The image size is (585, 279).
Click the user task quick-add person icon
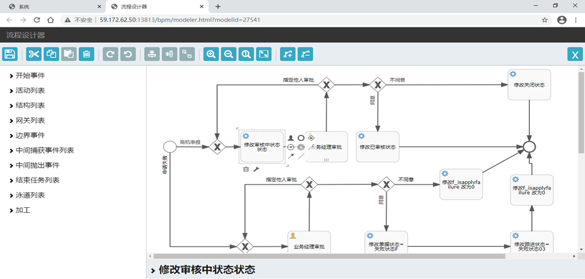click(x=291, y=138)
